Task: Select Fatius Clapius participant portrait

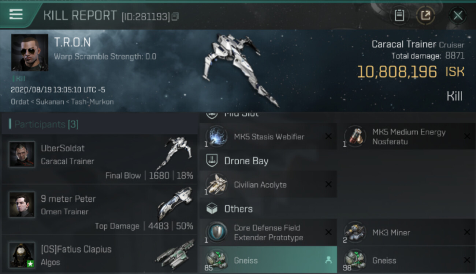Action: (x=22, y=255)
